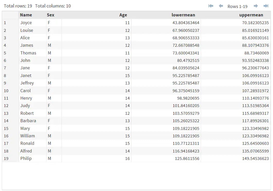This screenshot has width=273, height=191.
Task: Click uppermean value 125.64500603
Action: click(256, 143)
